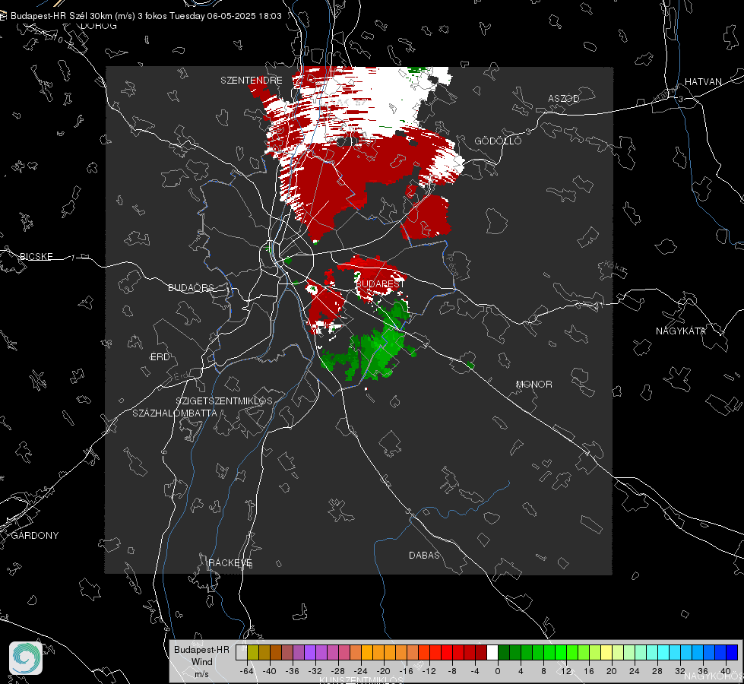
Task: Click the -16 legend value
Action: click(406, 671)
